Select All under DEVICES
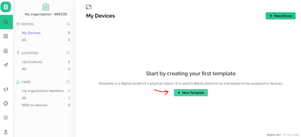Screen dimensions: 301x137 (24, 40)
